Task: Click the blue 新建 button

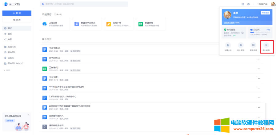Action: 17,13
